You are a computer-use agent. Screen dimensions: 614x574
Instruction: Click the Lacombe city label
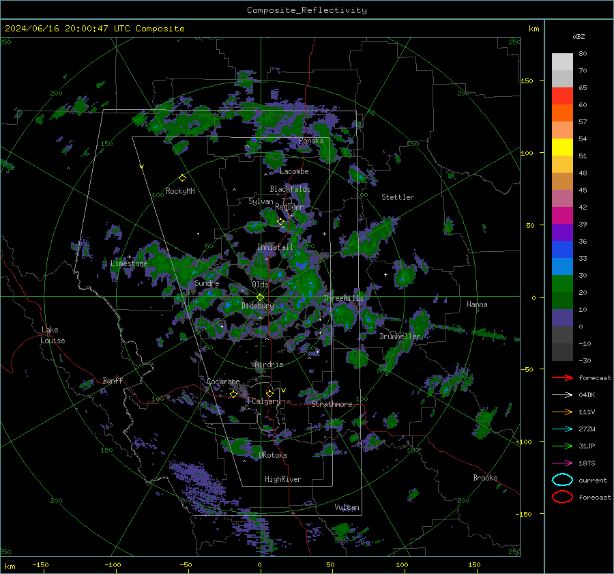pyautogui.click(x=294, y=171)
